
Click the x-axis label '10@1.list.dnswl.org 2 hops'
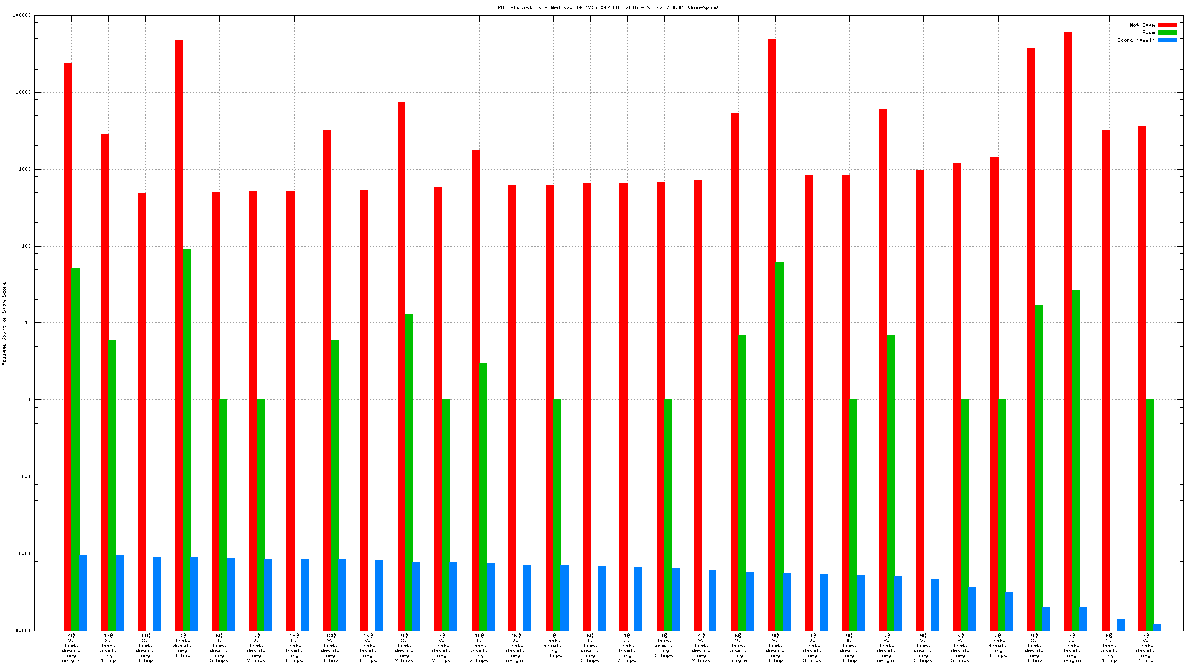point(479,648)
